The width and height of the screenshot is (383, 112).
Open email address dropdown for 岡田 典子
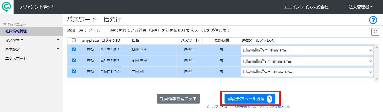pyautogui.click(x=307, y=61)
